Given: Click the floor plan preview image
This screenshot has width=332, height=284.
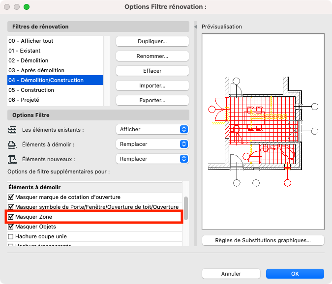Looking at the screenshot, I should click(x=263, y=132).
